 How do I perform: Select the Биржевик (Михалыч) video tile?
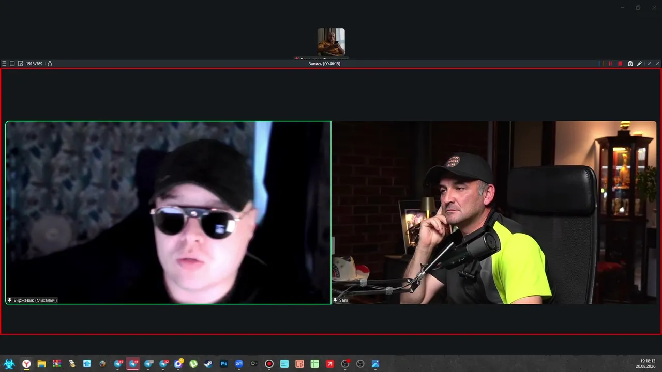click(168, 212)
